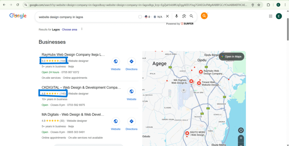Open the Google account avatar E

point(279,16)
